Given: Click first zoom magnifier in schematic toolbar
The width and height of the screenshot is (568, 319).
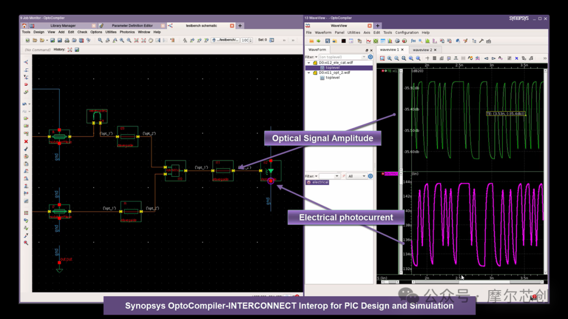Looking at the screenshot, I should pos(100,40).
